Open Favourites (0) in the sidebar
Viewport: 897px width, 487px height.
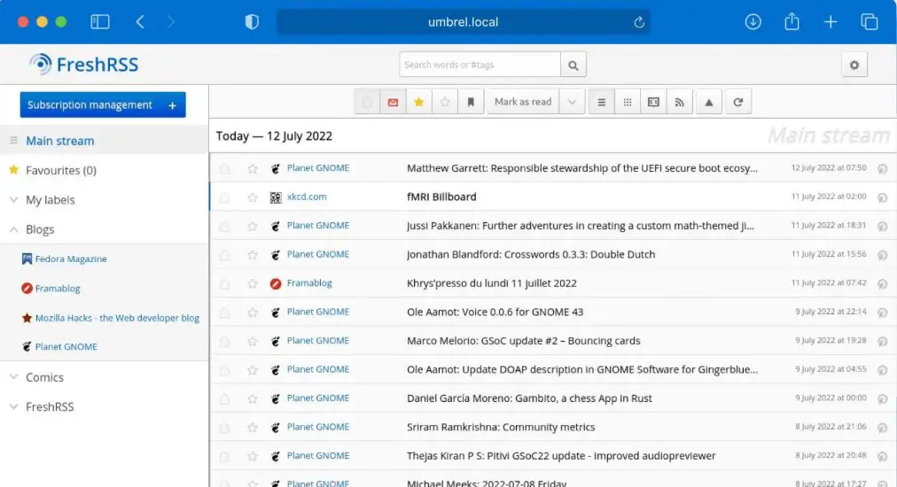point(60,170)
